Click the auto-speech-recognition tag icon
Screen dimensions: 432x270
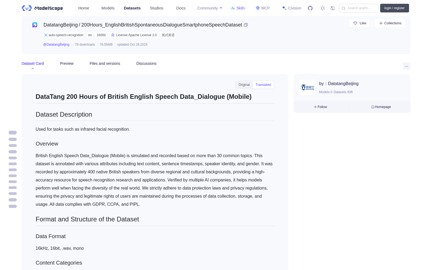46,35
